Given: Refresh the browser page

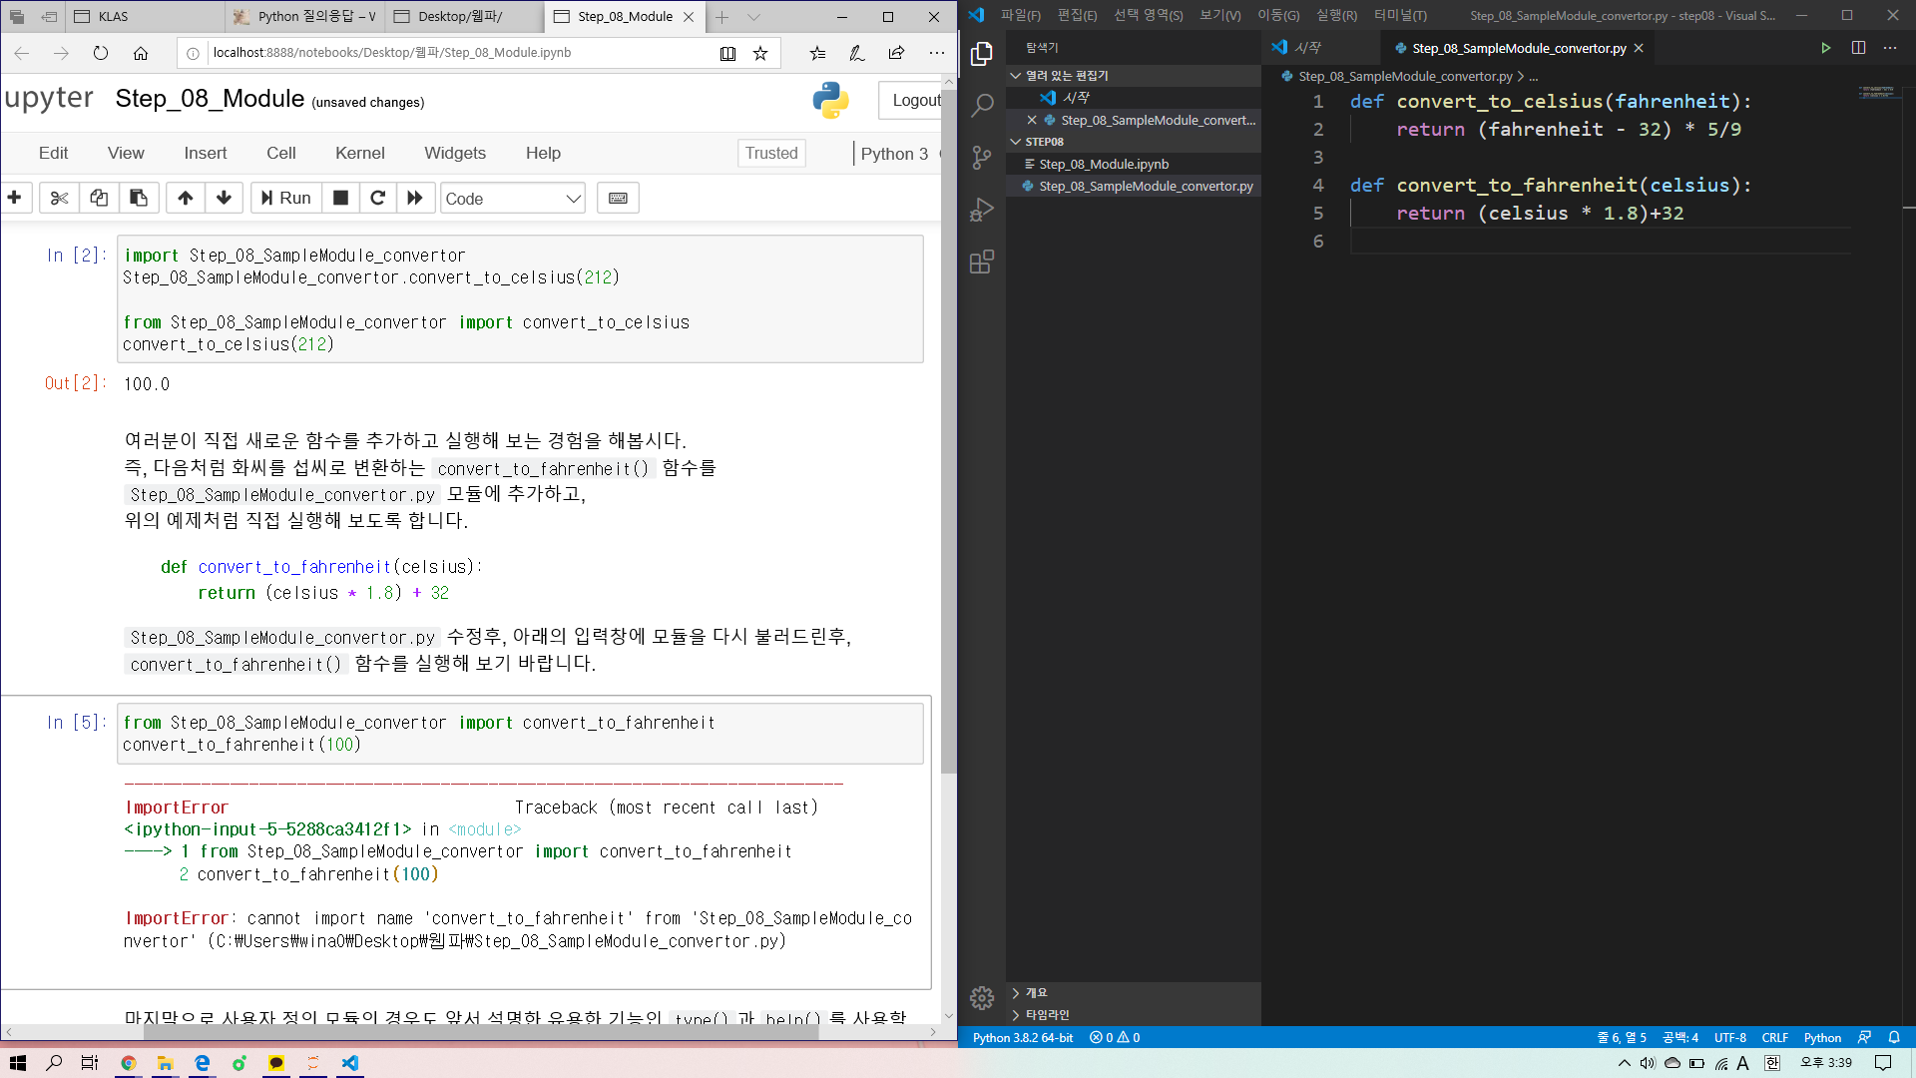Looking at the screenshot, I should 100,53.
